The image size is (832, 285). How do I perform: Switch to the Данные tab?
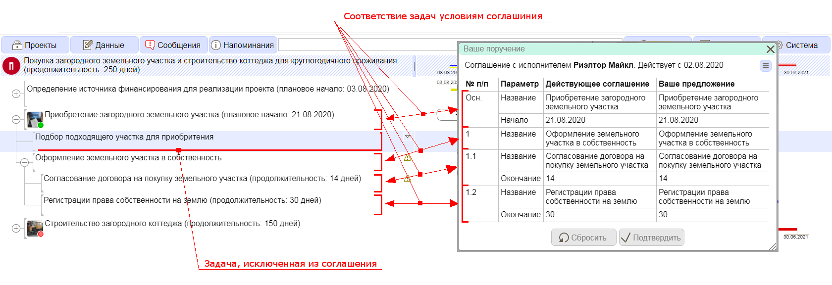pos(104,45)
